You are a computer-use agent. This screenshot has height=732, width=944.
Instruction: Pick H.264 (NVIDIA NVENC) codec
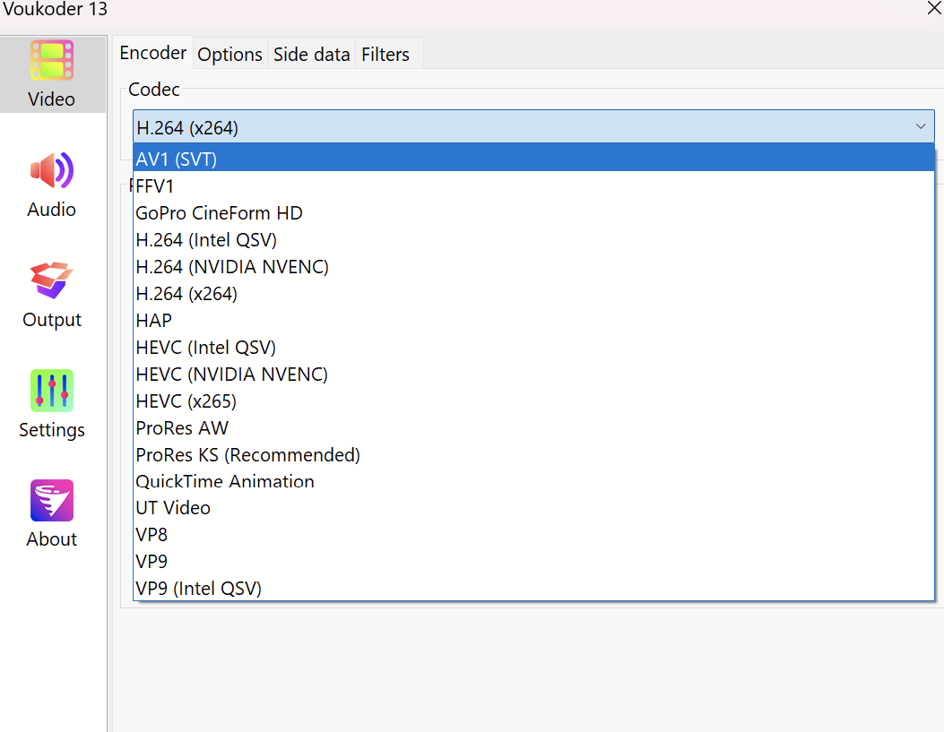232,267
